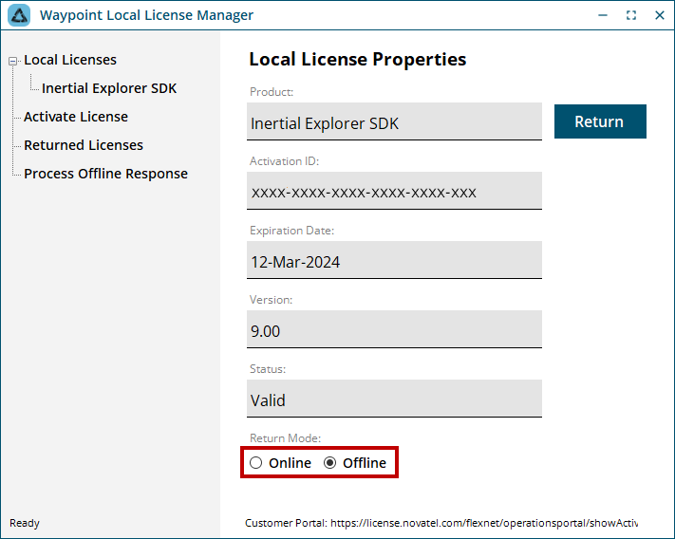Open the Customer Portal URL
This screenshot has width=675, height=539.
(484, 523)
